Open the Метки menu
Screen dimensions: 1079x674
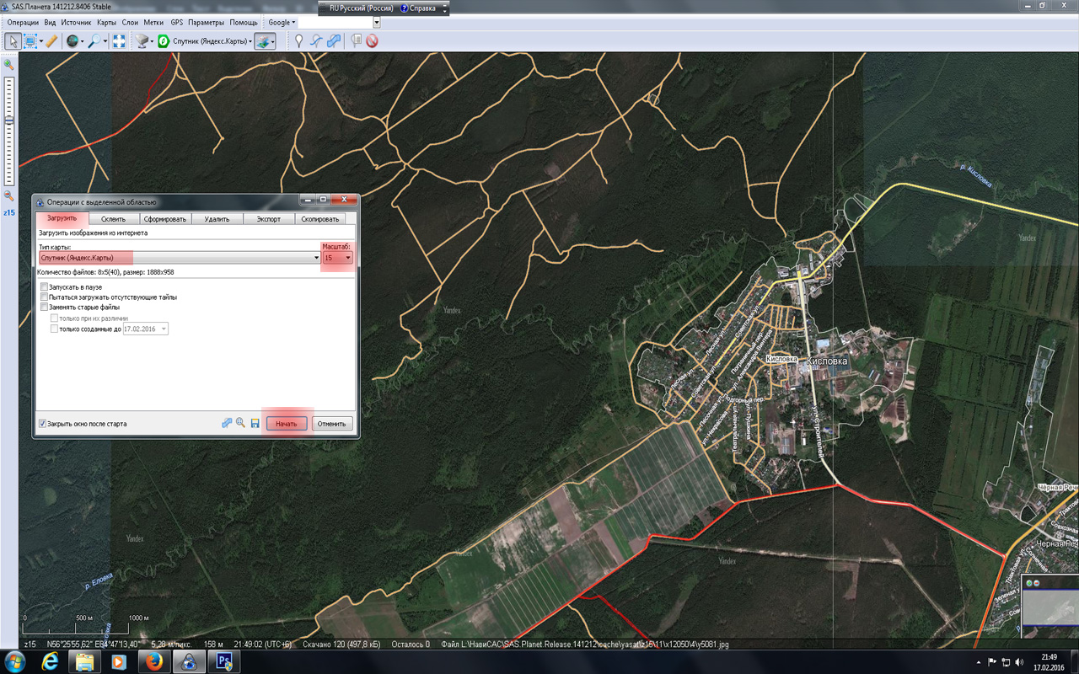pyautogui.click(x=154, y=23)
